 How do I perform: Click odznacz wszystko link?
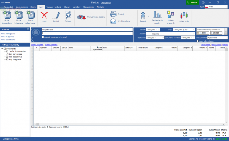(x=51, y=45)
